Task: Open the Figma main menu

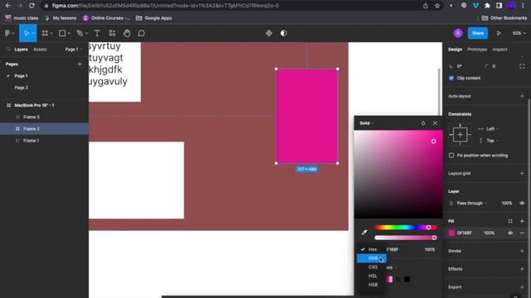Action: tap(7, 33)
